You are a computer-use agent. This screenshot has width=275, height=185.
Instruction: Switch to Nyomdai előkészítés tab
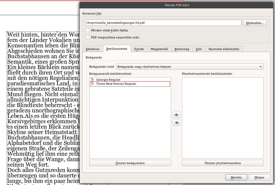pyautogui.click(x=224, y=49)
